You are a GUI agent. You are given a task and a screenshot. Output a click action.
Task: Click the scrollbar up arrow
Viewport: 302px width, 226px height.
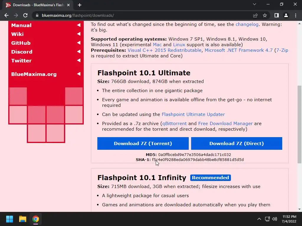pos(299,24)
